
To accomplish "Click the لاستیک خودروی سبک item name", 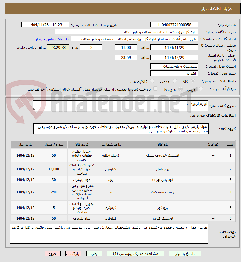I will coord(162,155).
